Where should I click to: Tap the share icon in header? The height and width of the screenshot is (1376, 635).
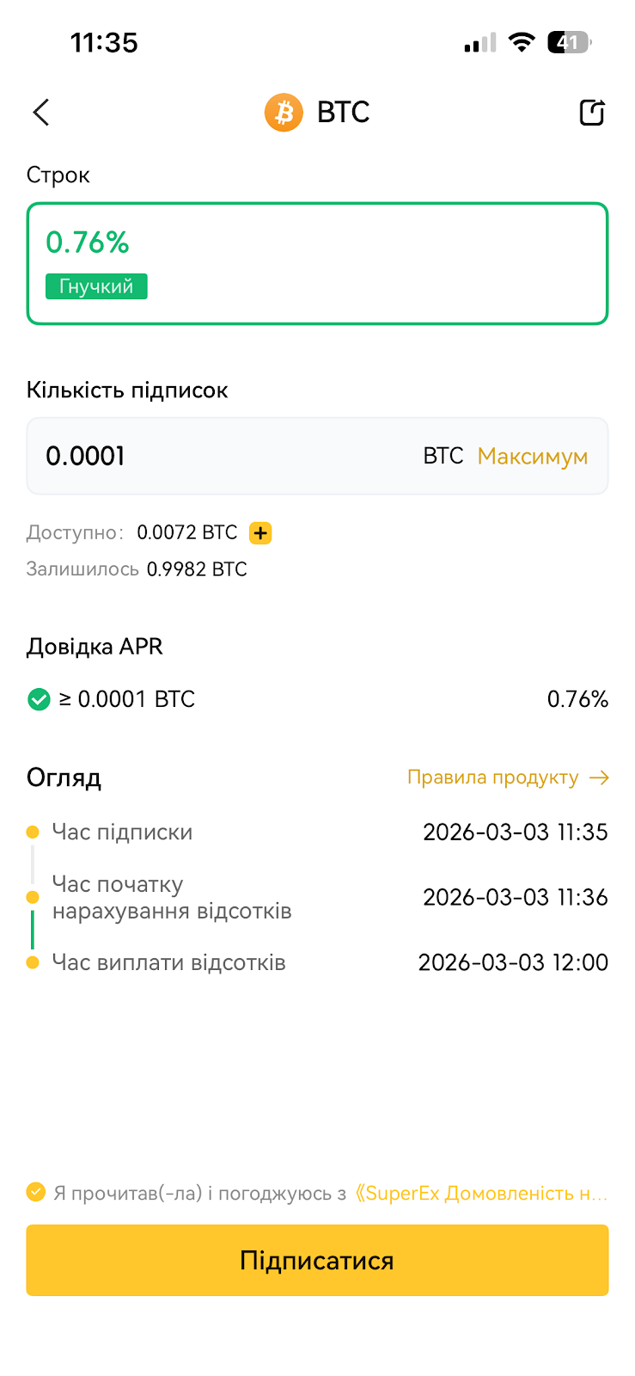(592, 112)
